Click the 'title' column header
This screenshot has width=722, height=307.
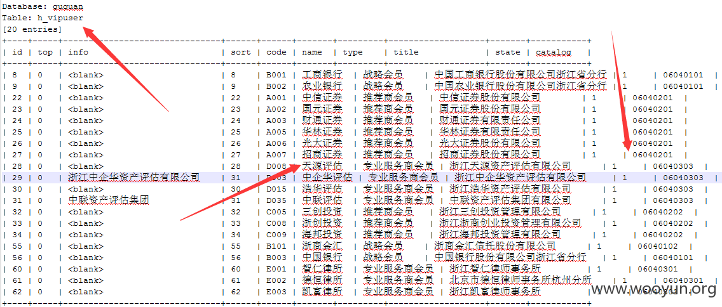pos(406,53)
